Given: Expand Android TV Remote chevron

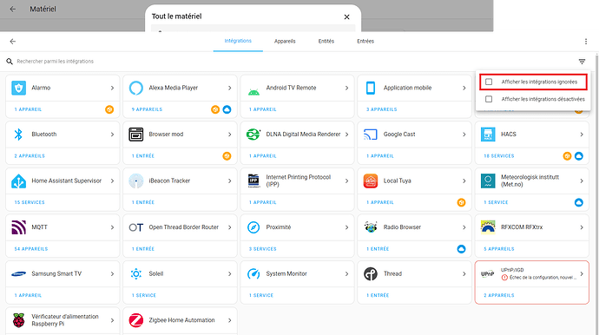Looking at the screenshot, I should click(347, 88).
